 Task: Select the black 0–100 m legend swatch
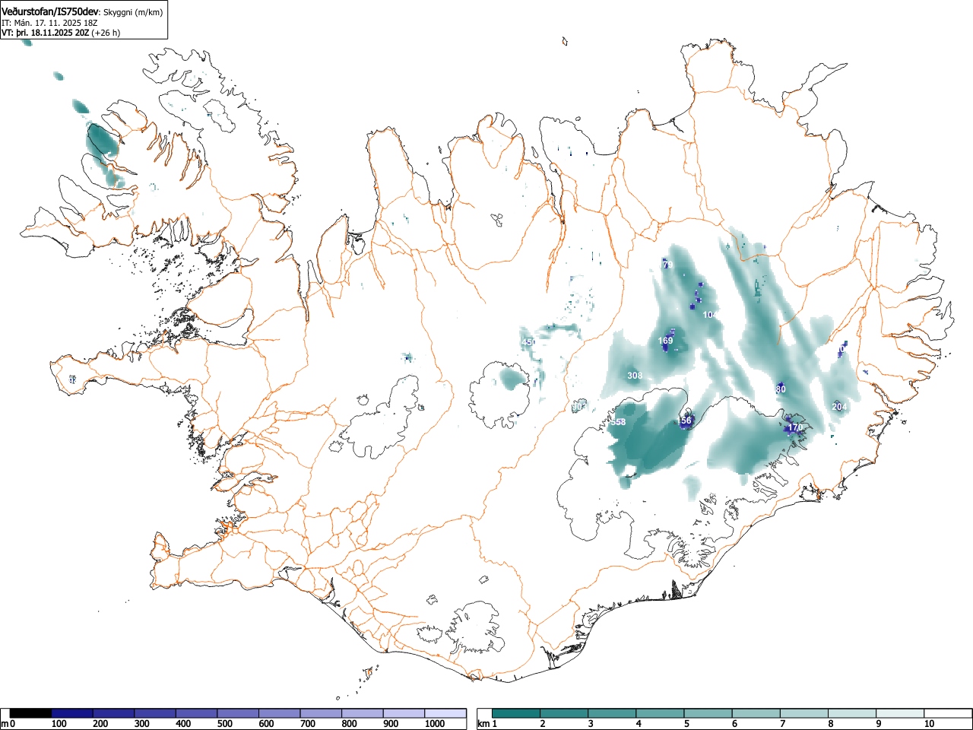[31, 713]
